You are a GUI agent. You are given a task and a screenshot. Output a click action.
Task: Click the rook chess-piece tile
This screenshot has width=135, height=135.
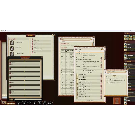(x=117, y=101)
